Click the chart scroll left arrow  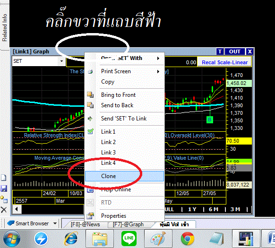pos(17,209)
